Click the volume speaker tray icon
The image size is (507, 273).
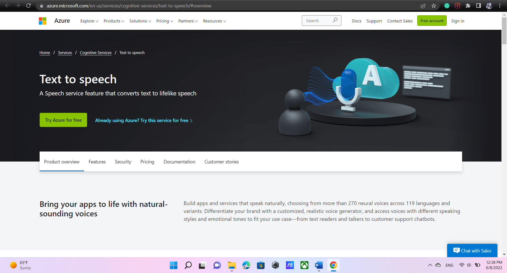point(469,265)
